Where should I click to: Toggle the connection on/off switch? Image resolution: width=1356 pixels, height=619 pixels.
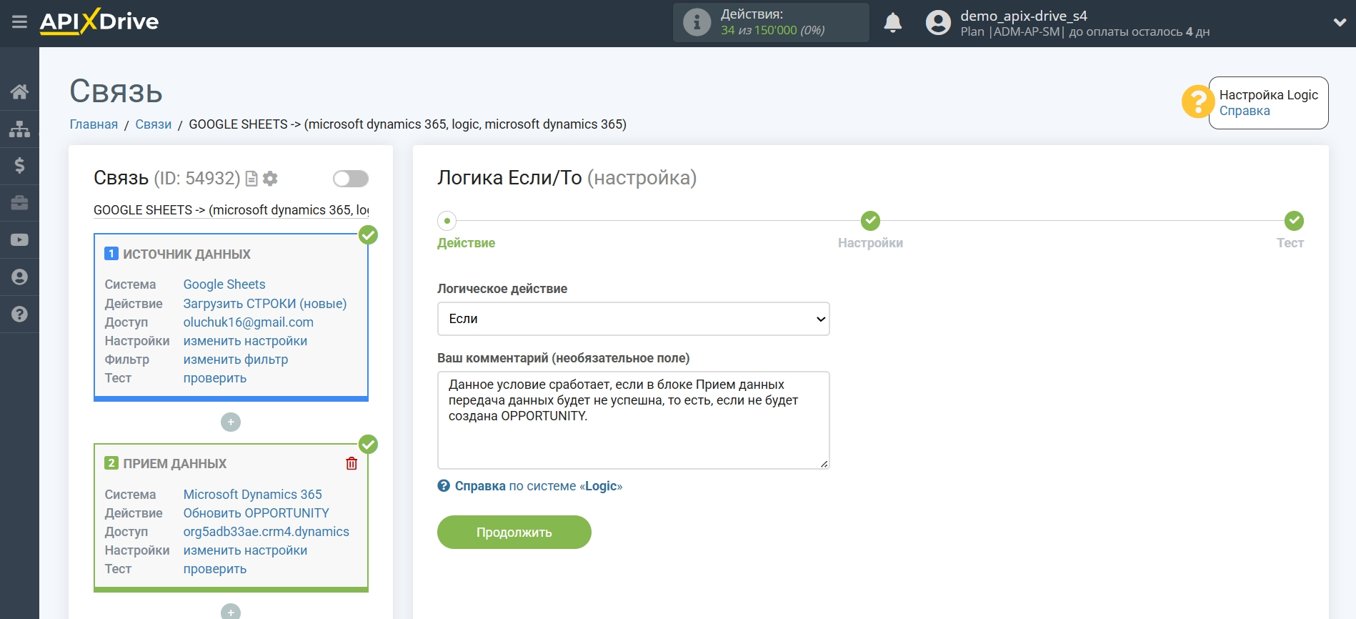(x=351, y=179)
